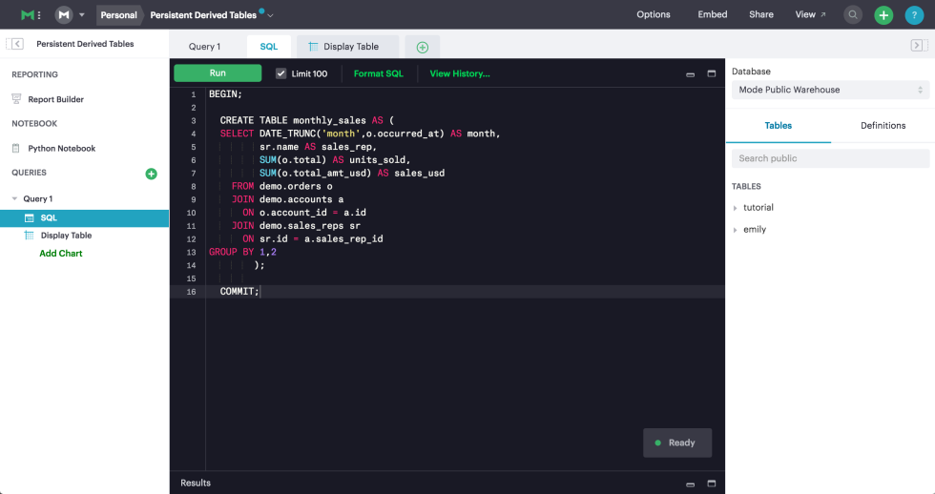Click the CREATE TABLE monthly_sales line
Viewport: 935px width, 494px height.
306,120
